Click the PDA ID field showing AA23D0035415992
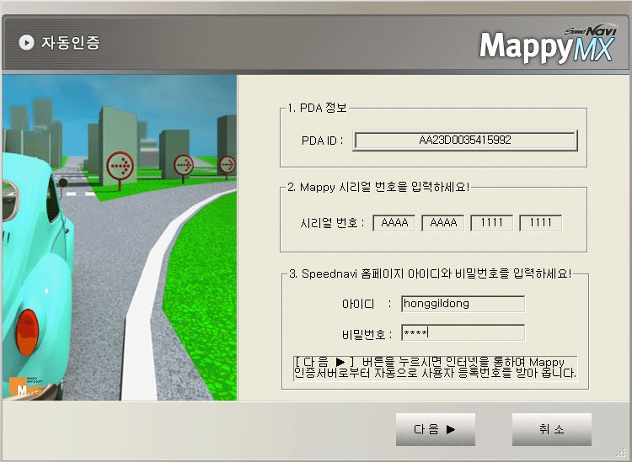The width and height of the screenshot is (632, 462). coord(465,141)
